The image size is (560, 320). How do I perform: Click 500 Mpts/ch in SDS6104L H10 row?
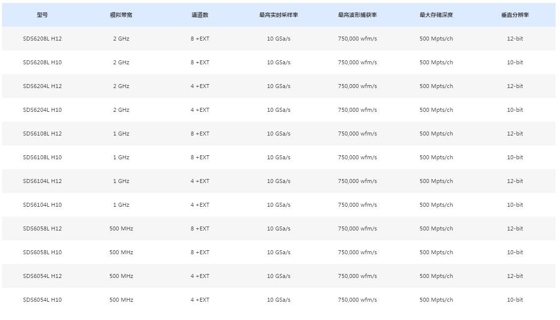click(x=436, y=205)
